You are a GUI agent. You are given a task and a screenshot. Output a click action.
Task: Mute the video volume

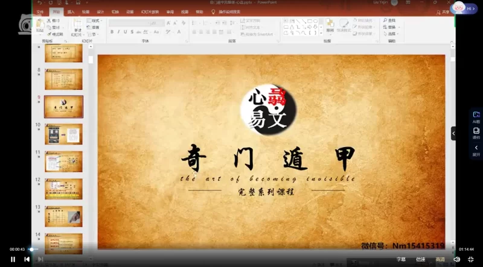tap(456, 259)
